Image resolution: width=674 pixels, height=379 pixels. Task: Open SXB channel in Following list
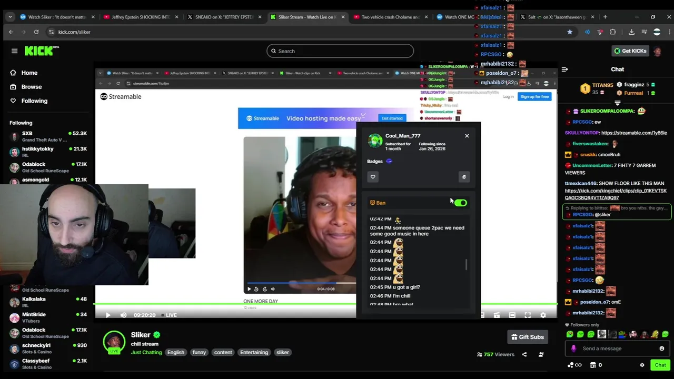[x=48, y=136]
